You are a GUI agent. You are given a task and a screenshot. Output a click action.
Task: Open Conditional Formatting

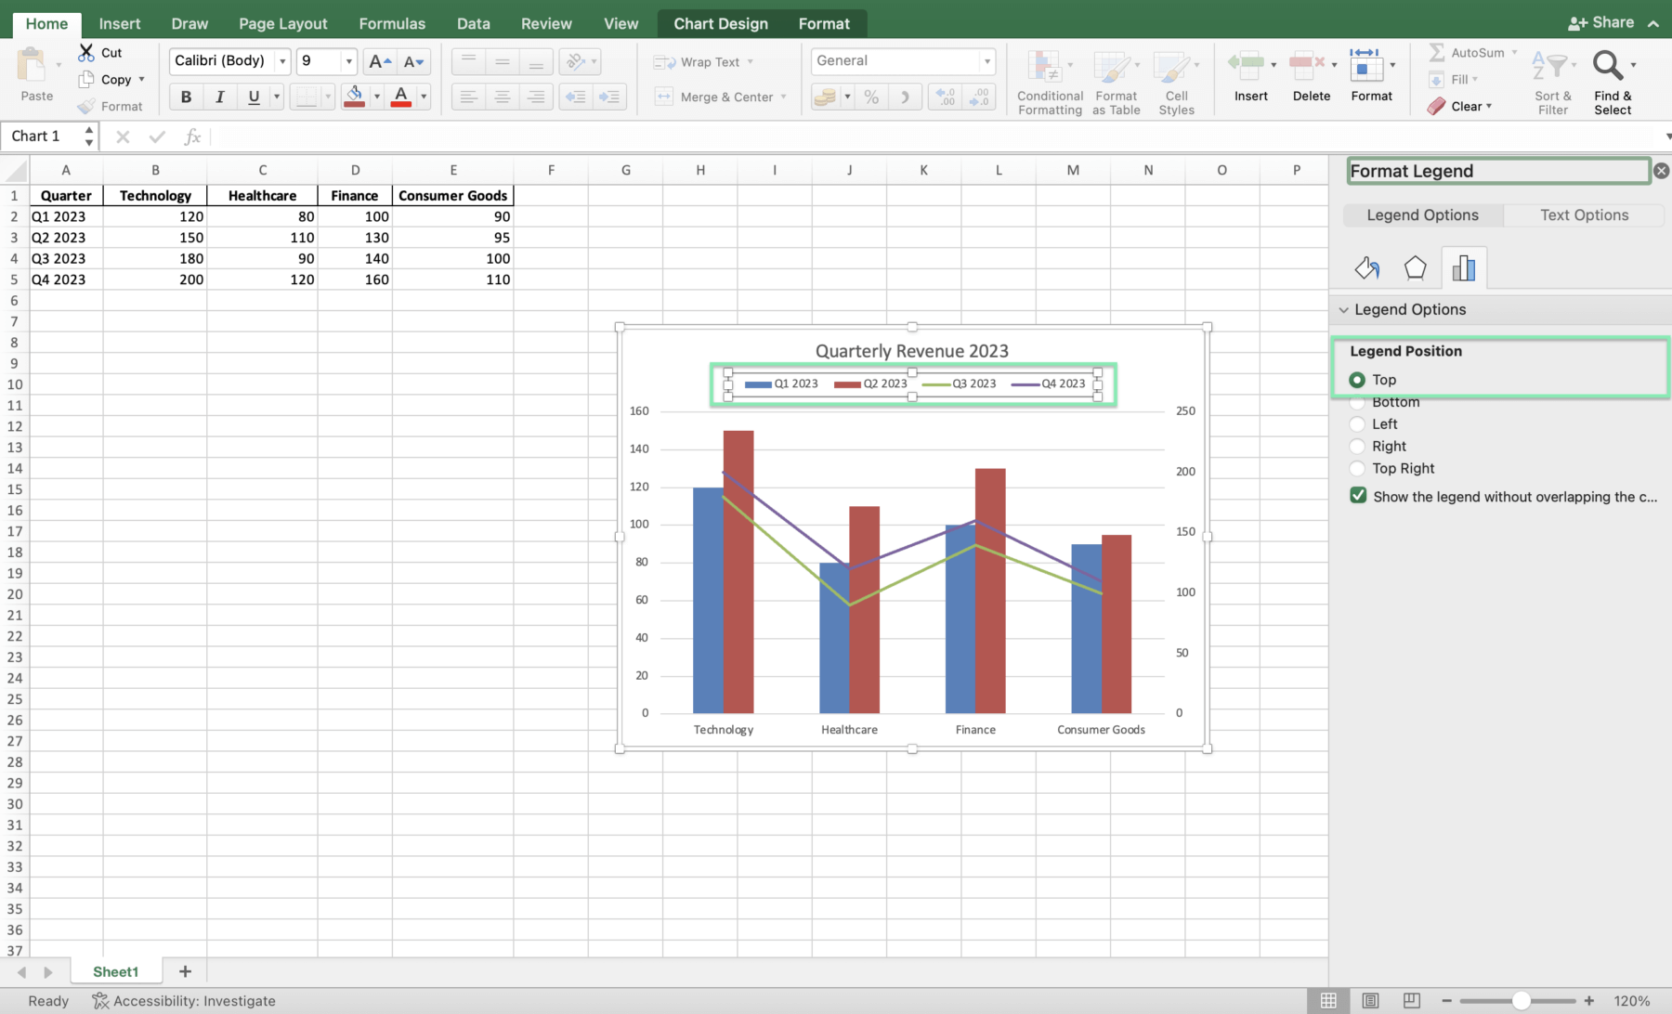click(x=1050, y=83)
